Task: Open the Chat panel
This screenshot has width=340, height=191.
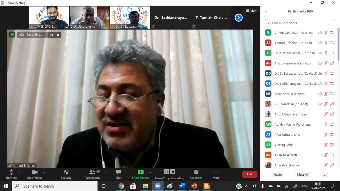Action: tap(118, 172)
